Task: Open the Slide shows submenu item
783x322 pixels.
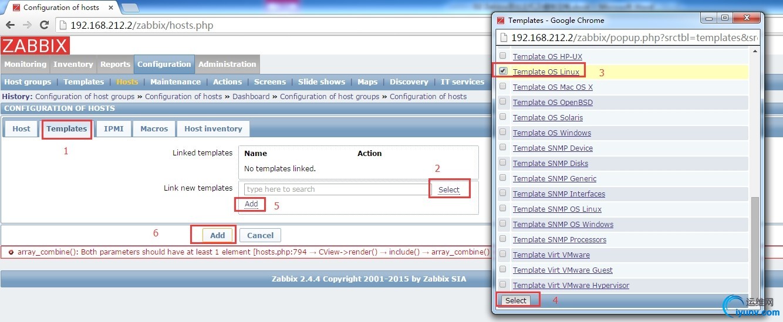Action: [322, 82]
